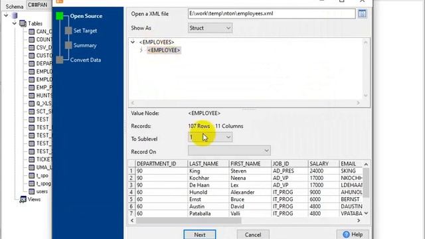Collapse the <EMPLOYEES> root node
Screen dimensions: 425x239
(x=133, y=42)
